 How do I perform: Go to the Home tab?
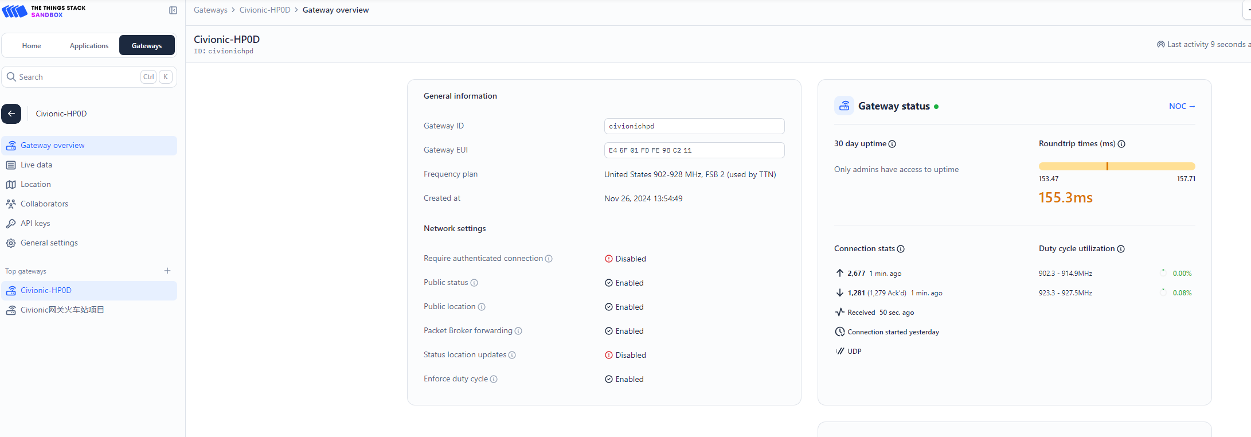pyautogui.click(x=32, y=45)
